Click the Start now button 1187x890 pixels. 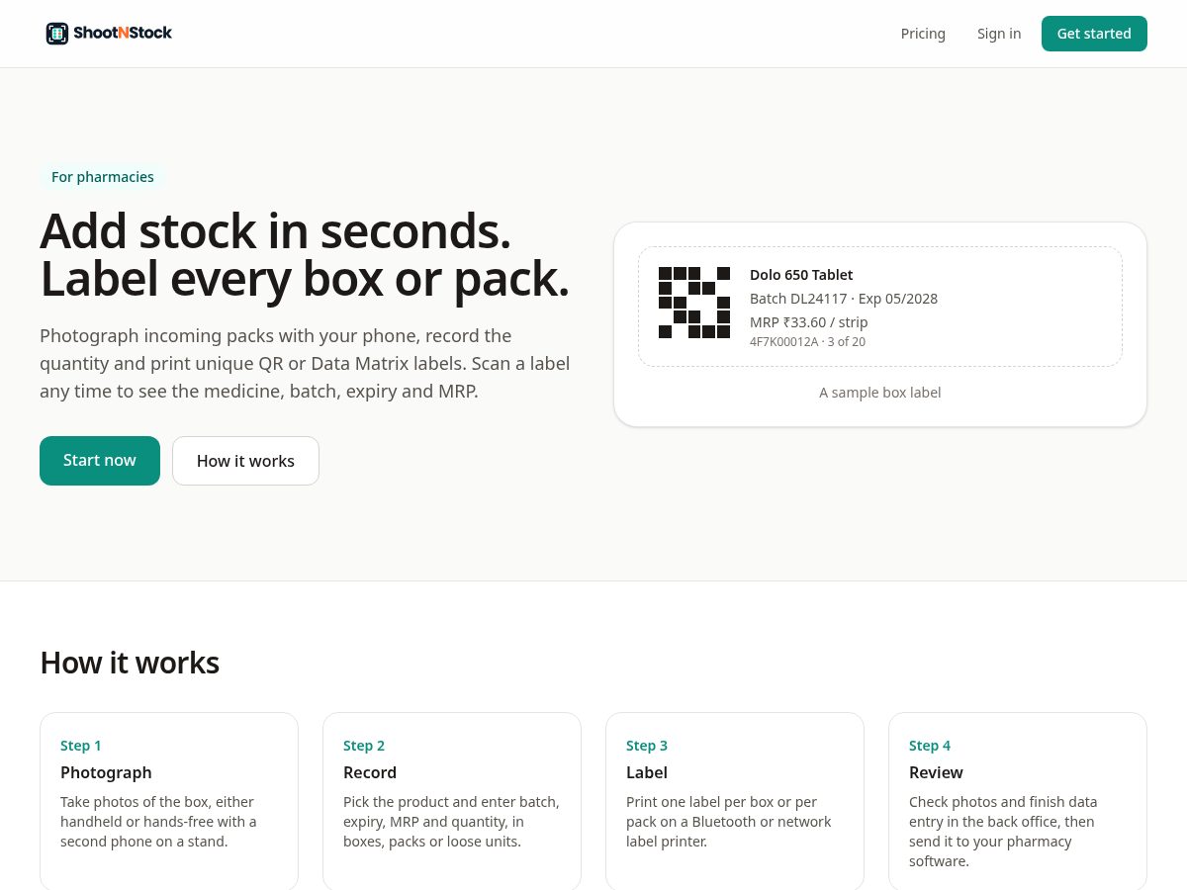coord(100,461)
